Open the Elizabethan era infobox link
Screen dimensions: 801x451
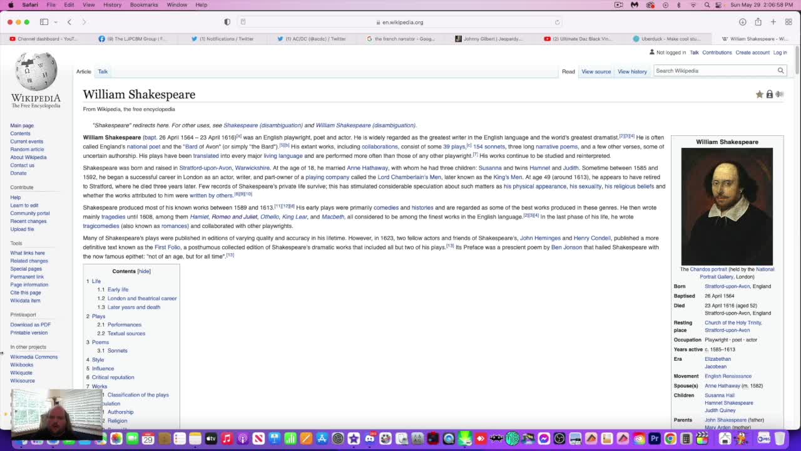click(718, 359)
